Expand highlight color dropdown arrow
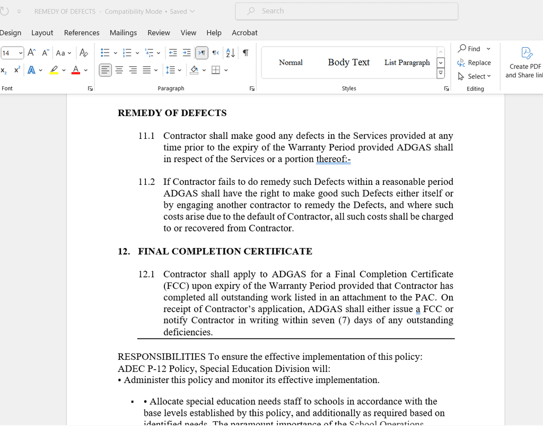The image size is (543, 426). pyautogui.click(x=64, y=70)
